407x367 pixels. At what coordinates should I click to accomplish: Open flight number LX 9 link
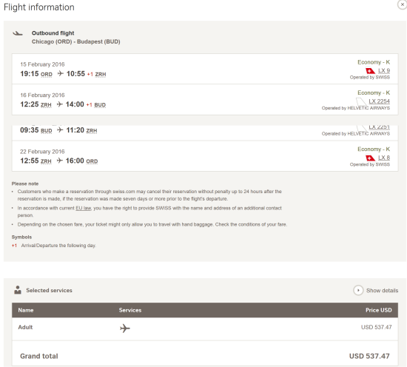tap(384, 70)
